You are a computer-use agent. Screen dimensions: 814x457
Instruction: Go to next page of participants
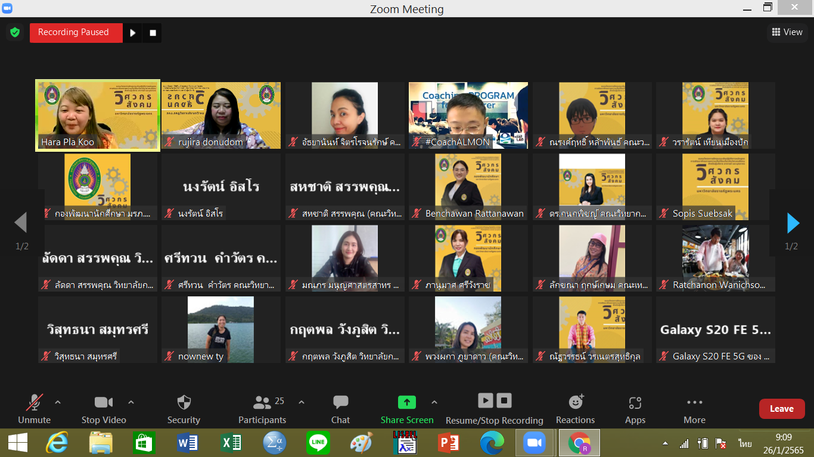793,223
